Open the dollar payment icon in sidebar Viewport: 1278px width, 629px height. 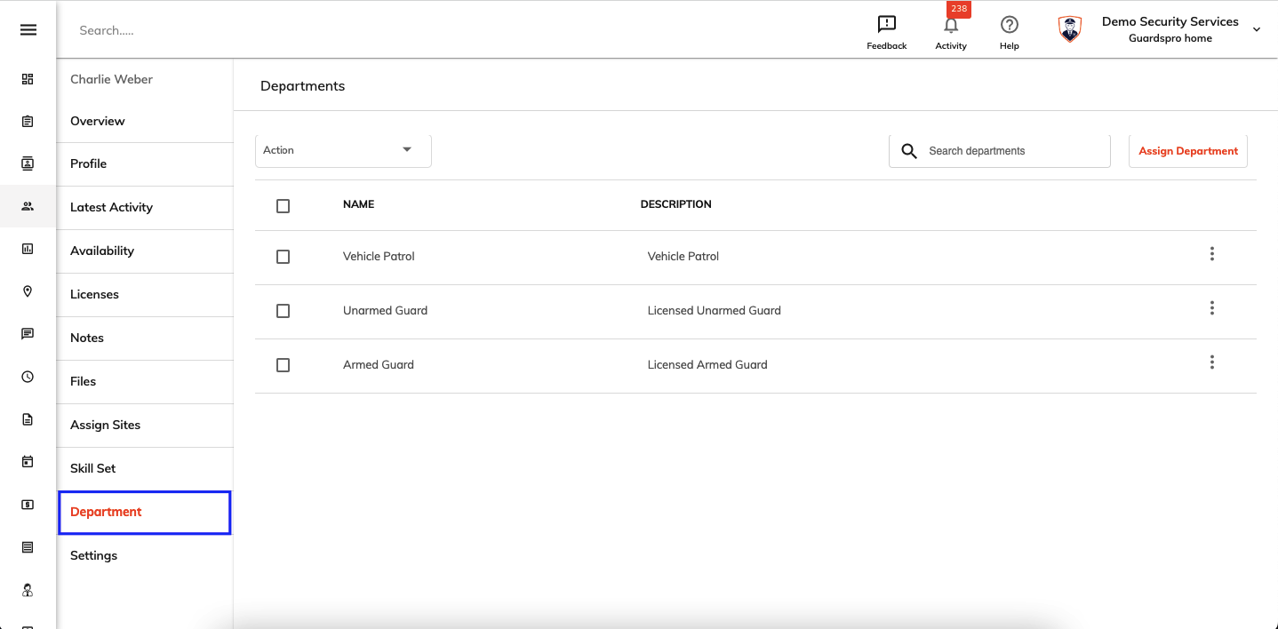[28, 505]
